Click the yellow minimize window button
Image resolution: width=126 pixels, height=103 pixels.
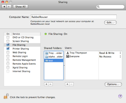(x=7, y=2)
